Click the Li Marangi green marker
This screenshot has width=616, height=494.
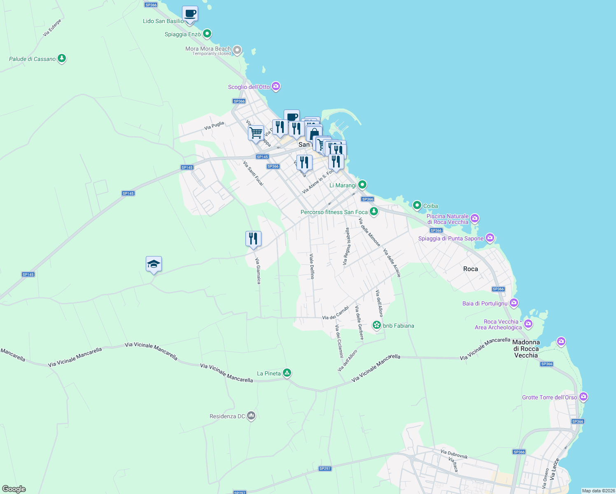(x=362, y=184)
